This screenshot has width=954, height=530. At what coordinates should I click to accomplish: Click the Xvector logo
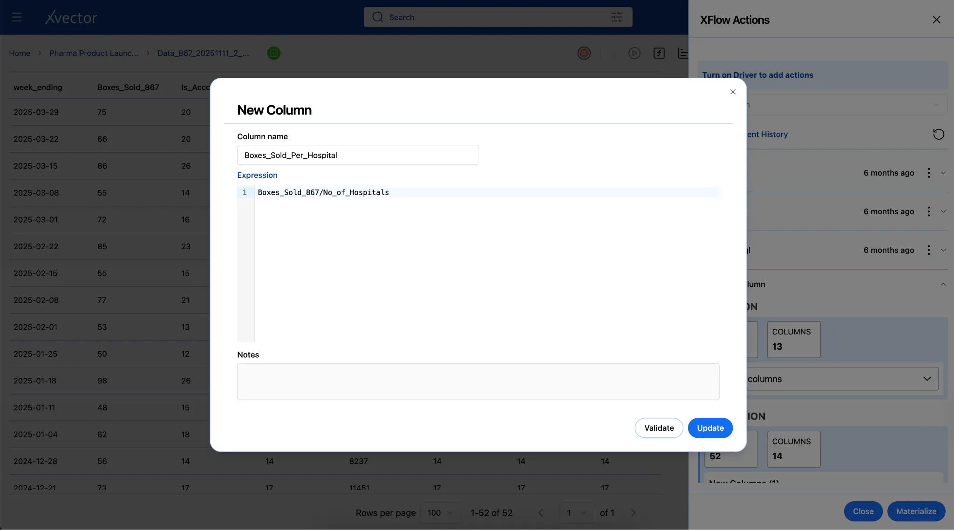click(71, 17)
